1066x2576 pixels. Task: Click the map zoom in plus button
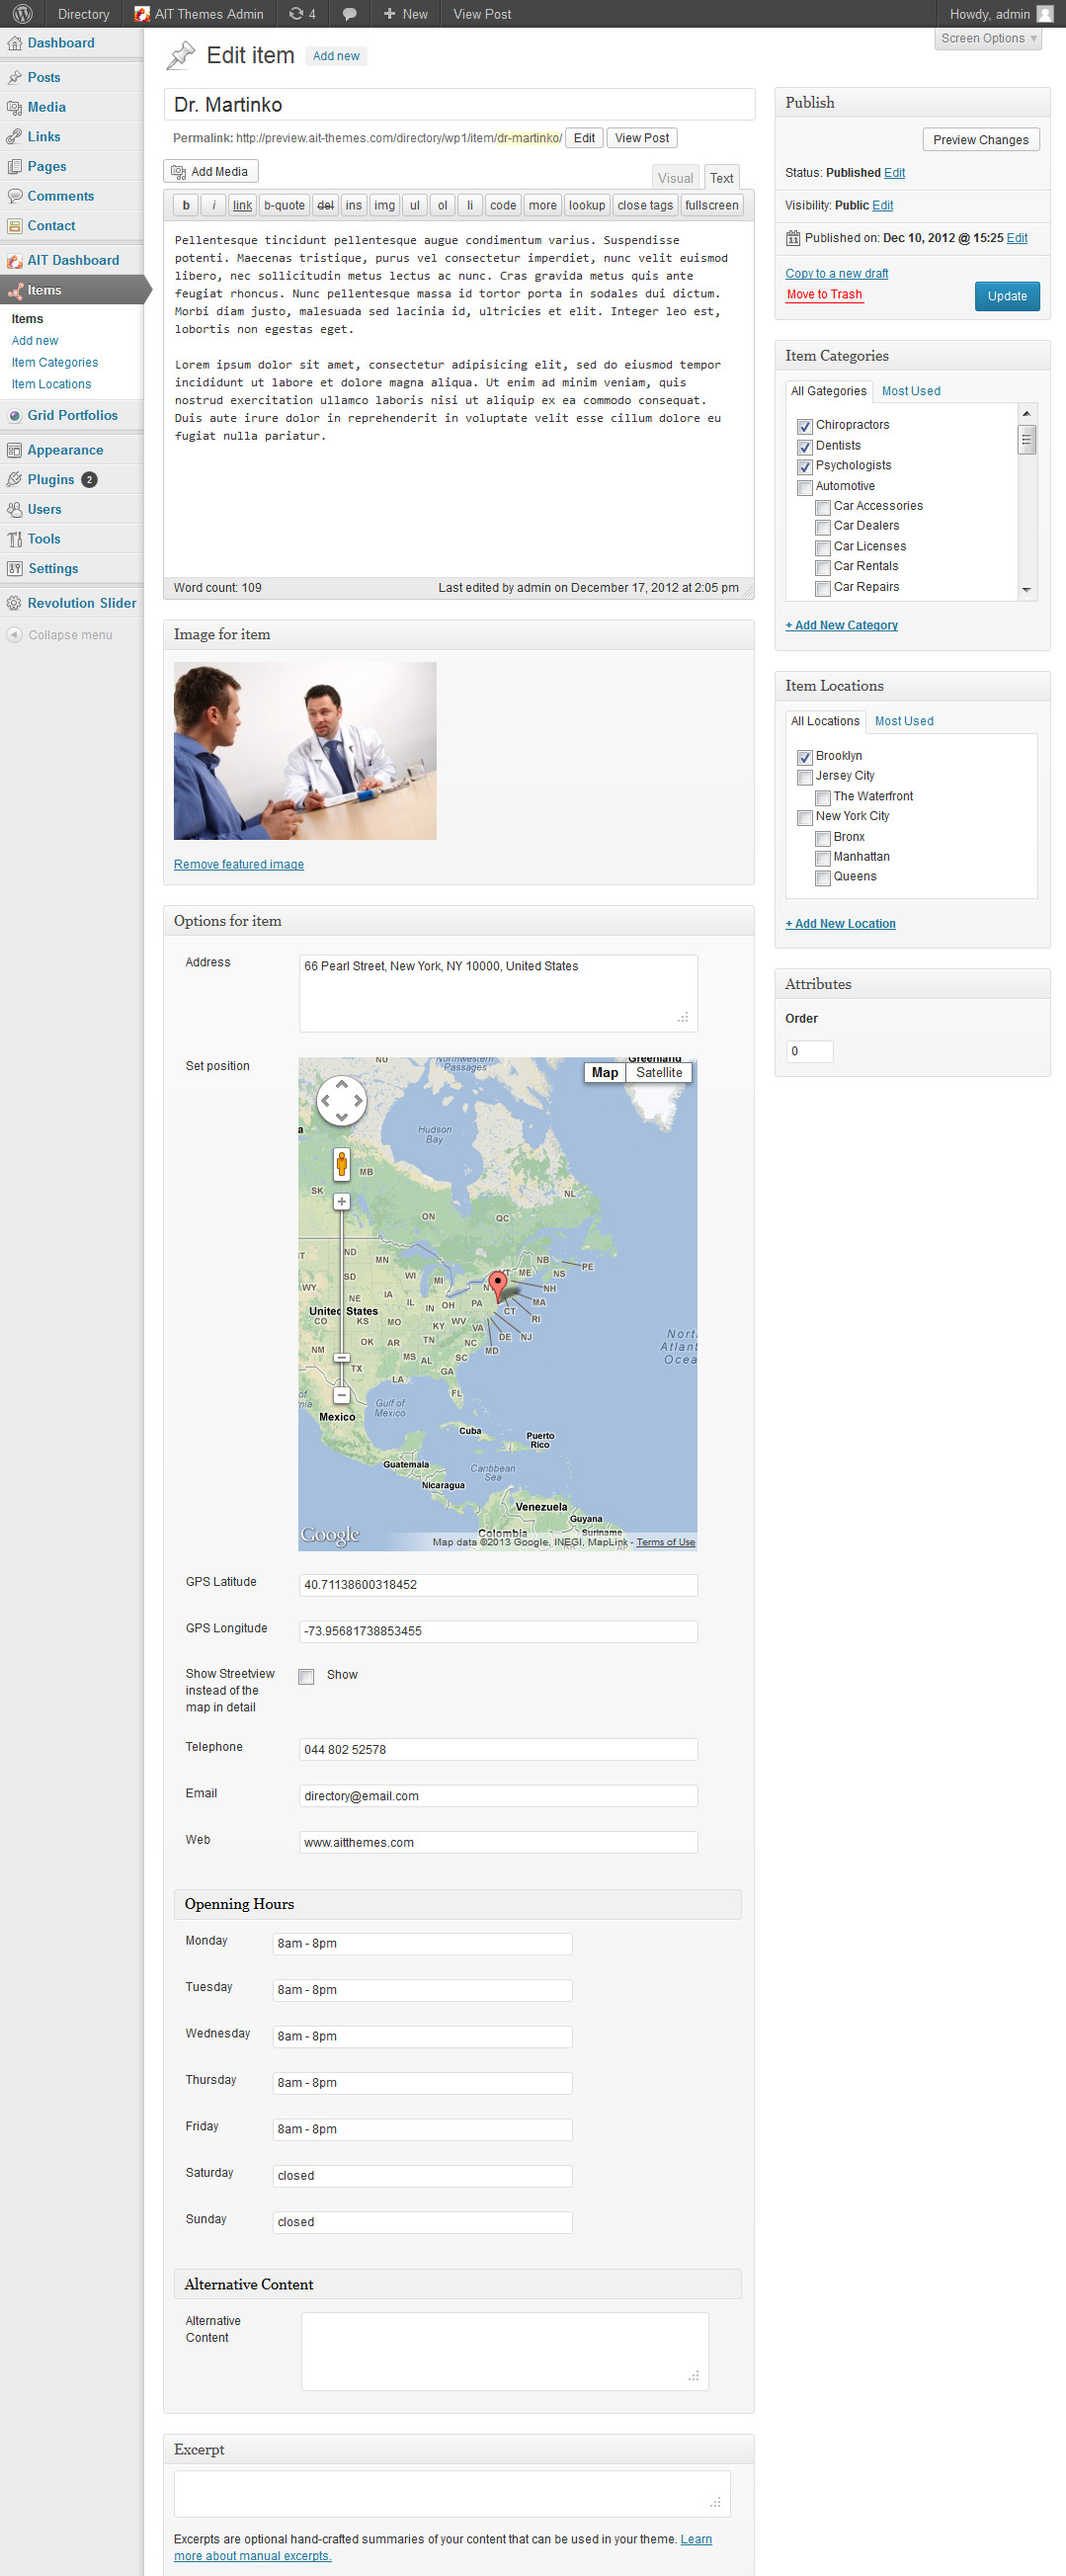(x=341, y=1201)
